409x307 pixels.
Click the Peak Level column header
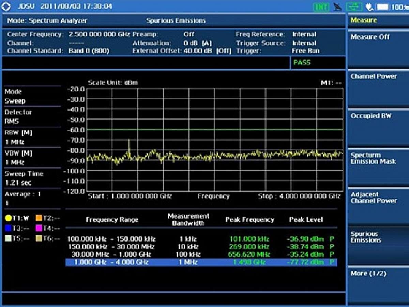[x=306, y=220]
